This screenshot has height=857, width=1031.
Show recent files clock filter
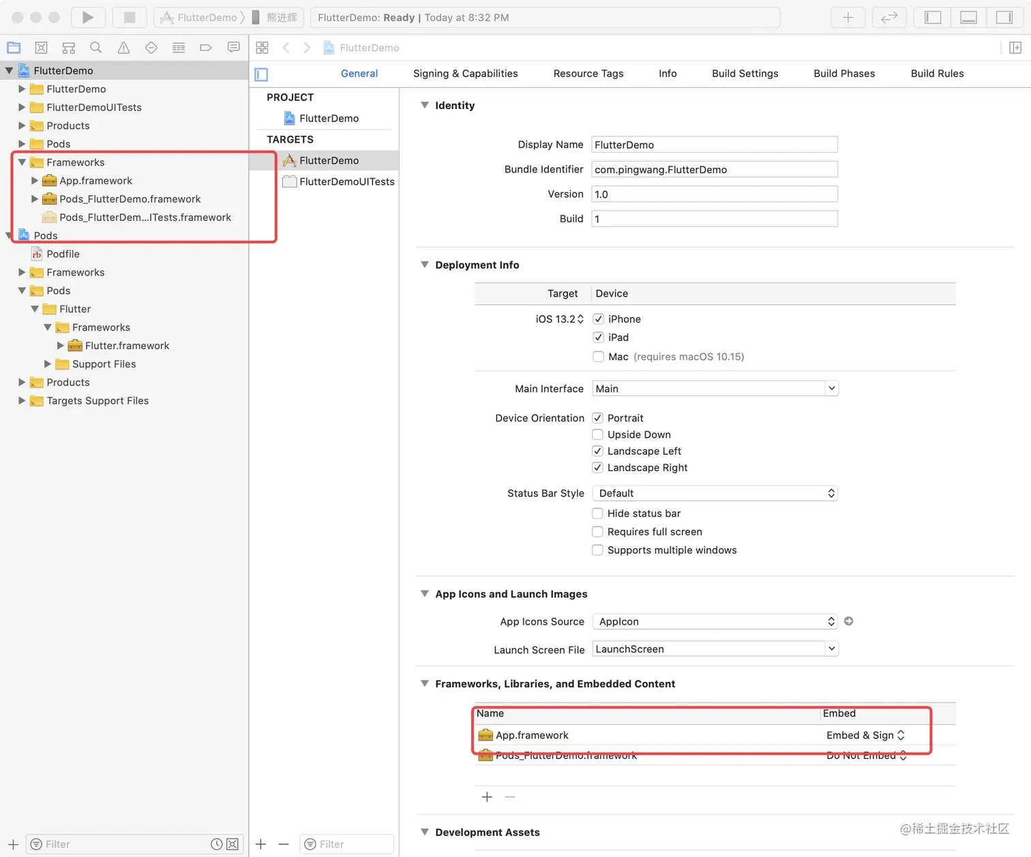coord(217,844)
